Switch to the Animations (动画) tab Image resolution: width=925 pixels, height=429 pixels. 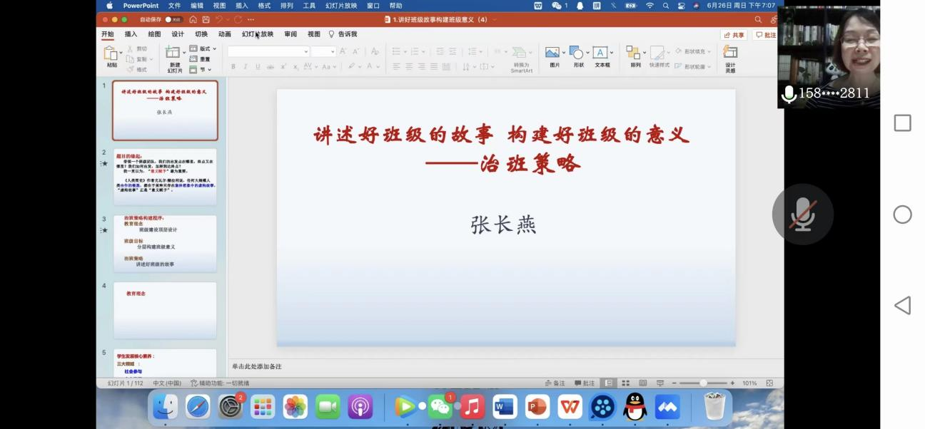[x=224, y=34]
